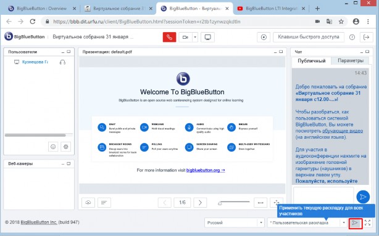Click the headset icon next to Кузнецова
The width and height of the screenshot is (379, 236).
point(62,62)
